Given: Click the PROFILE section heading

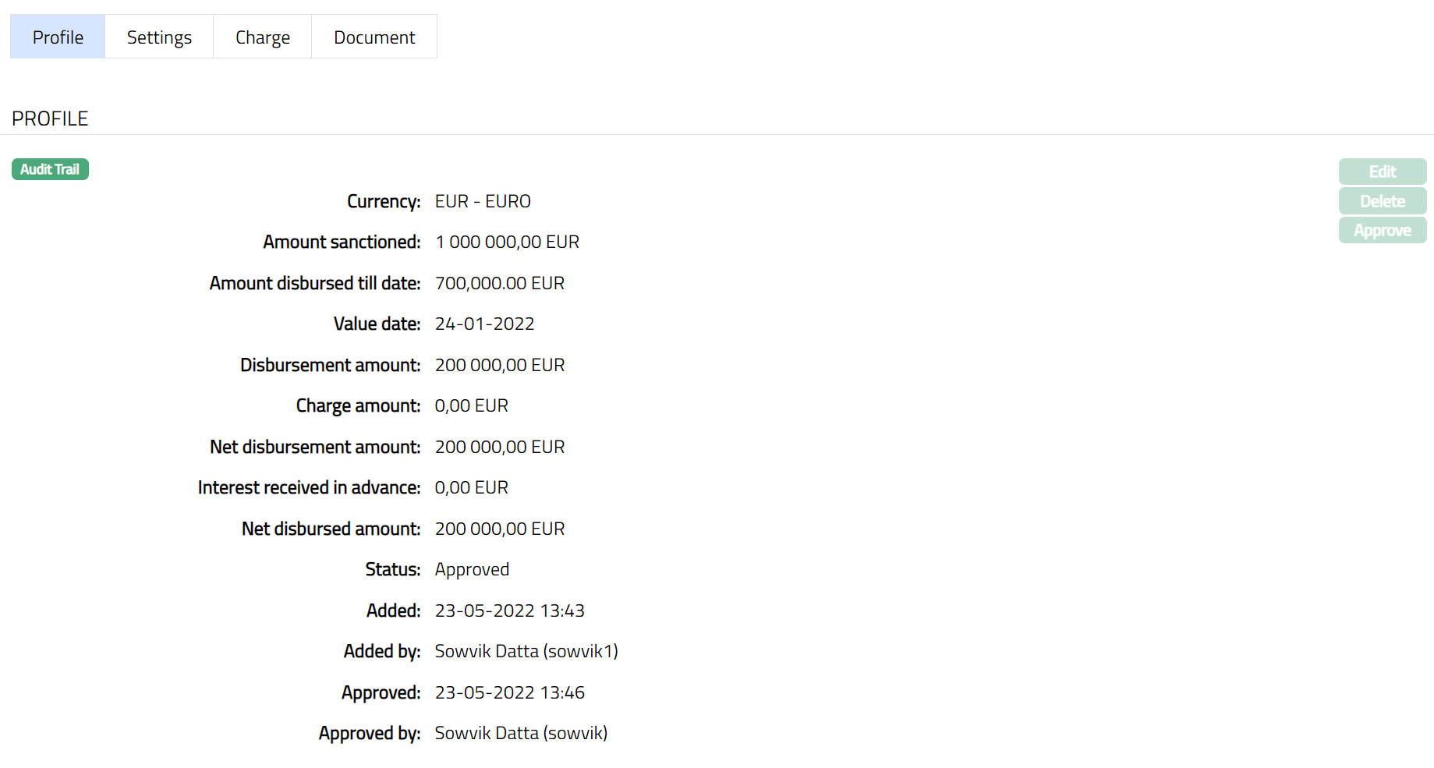Looking at the screenshot, I should [50, 119].
